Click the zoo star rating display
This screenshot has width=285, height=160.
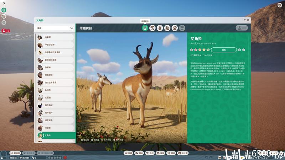(x=55, y=158)
